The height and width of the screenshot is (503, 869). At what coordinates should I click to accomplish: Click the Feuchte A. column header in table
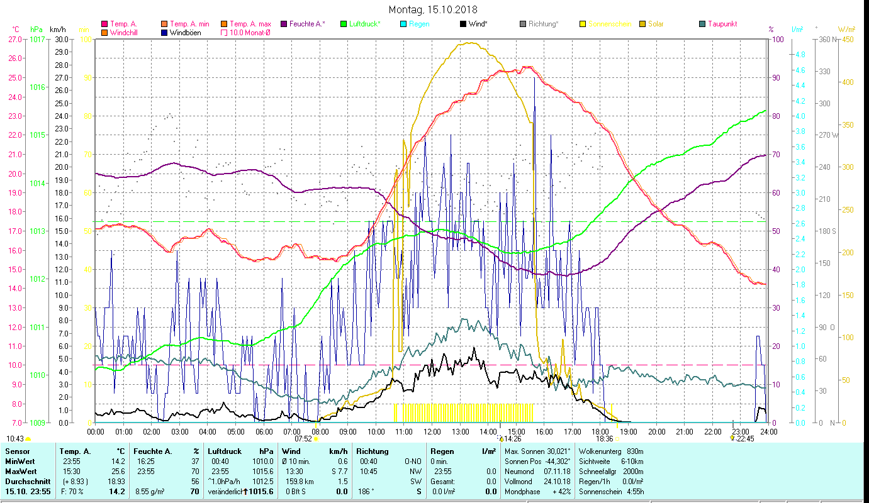(154, 451)
